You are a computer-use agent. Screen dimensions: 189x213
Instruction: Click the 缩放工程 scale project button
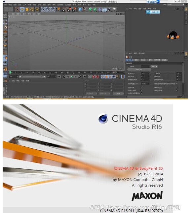tap(139, 69)
